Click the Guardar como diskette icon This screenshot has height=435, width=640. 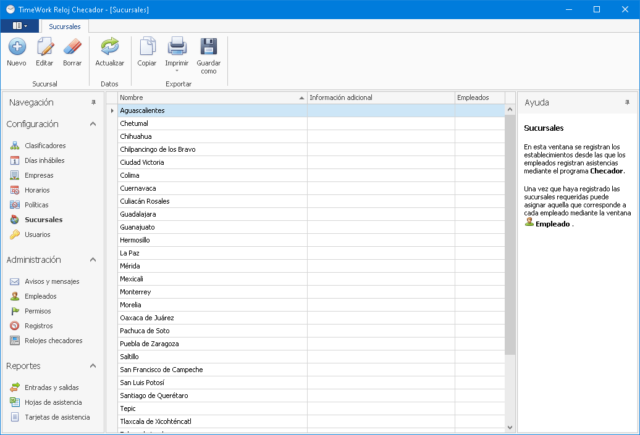209,47
